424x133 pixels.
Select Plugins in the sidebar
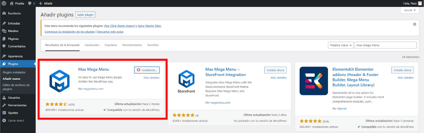click(x=18, y=64)
